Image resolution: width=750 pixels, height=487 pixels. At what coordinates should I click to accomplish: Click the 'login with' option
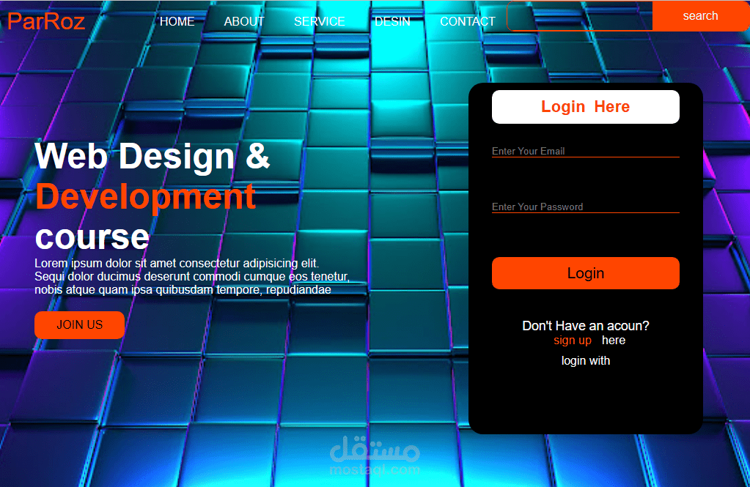click(585, 360)
